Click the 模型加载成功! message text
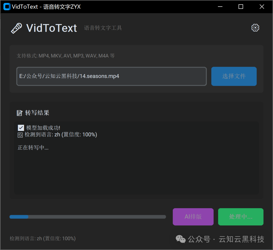Screen dimensions: 273x250 [x=43, y=128]
